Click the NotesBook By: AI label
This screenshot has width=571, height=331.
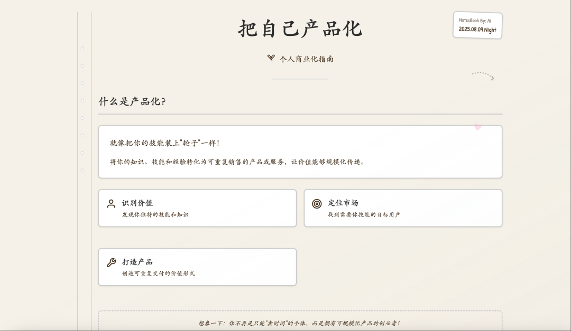click(x=475, y=21)
